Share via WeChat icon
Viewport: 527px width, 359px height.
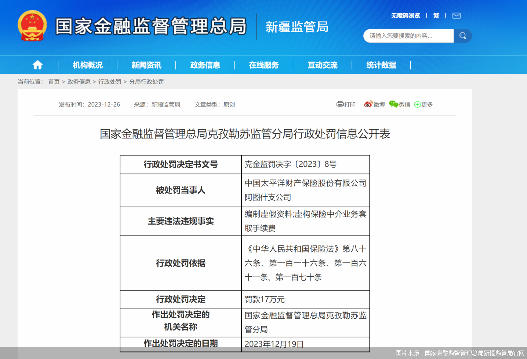tap(393, 104)
